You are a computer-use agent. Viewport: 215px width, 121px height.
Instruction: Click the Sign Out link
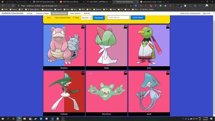[206, 13]
